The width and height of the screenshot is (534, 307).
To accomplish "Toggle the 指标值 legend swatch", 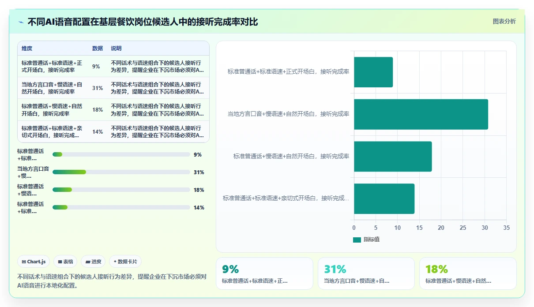I will 357,240.
